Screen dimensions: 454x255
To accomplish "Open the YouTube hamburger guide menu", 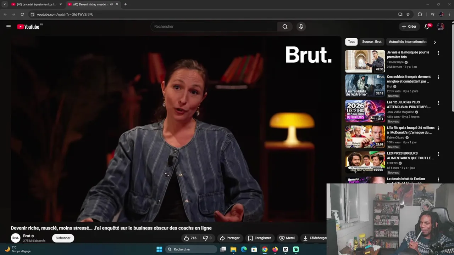I will pyautogui.click(x=9, y=27).
